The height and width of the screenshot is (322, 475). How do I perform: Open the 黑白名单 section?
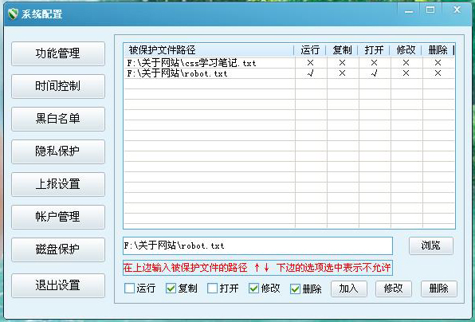coord(58,119)
